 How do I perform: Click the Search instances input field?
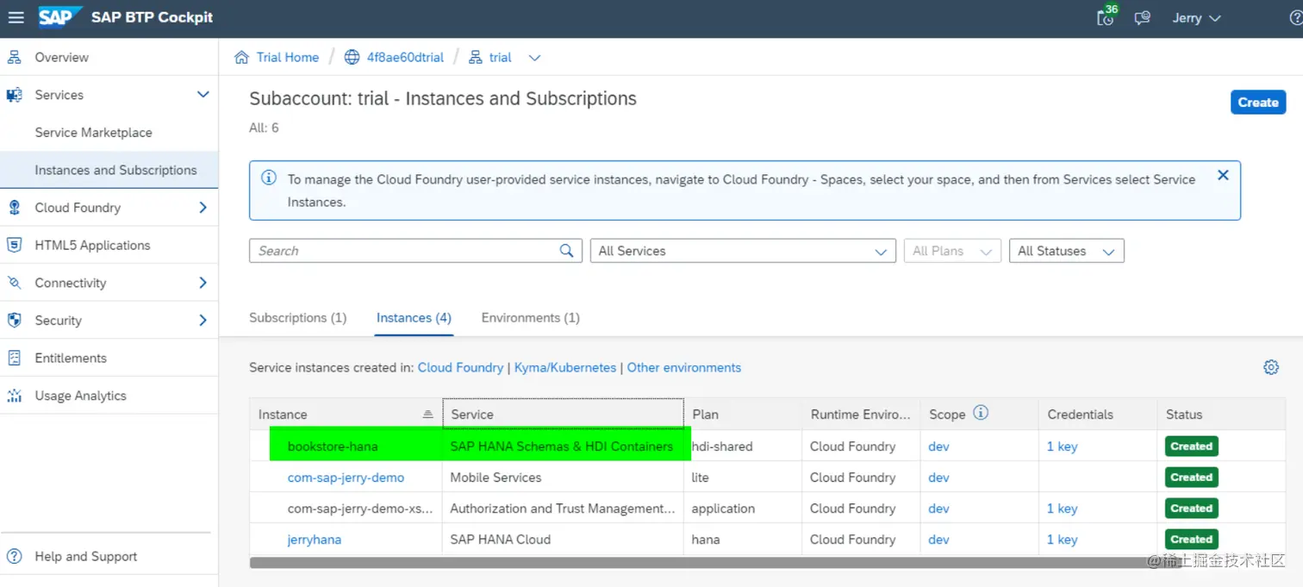403,251
